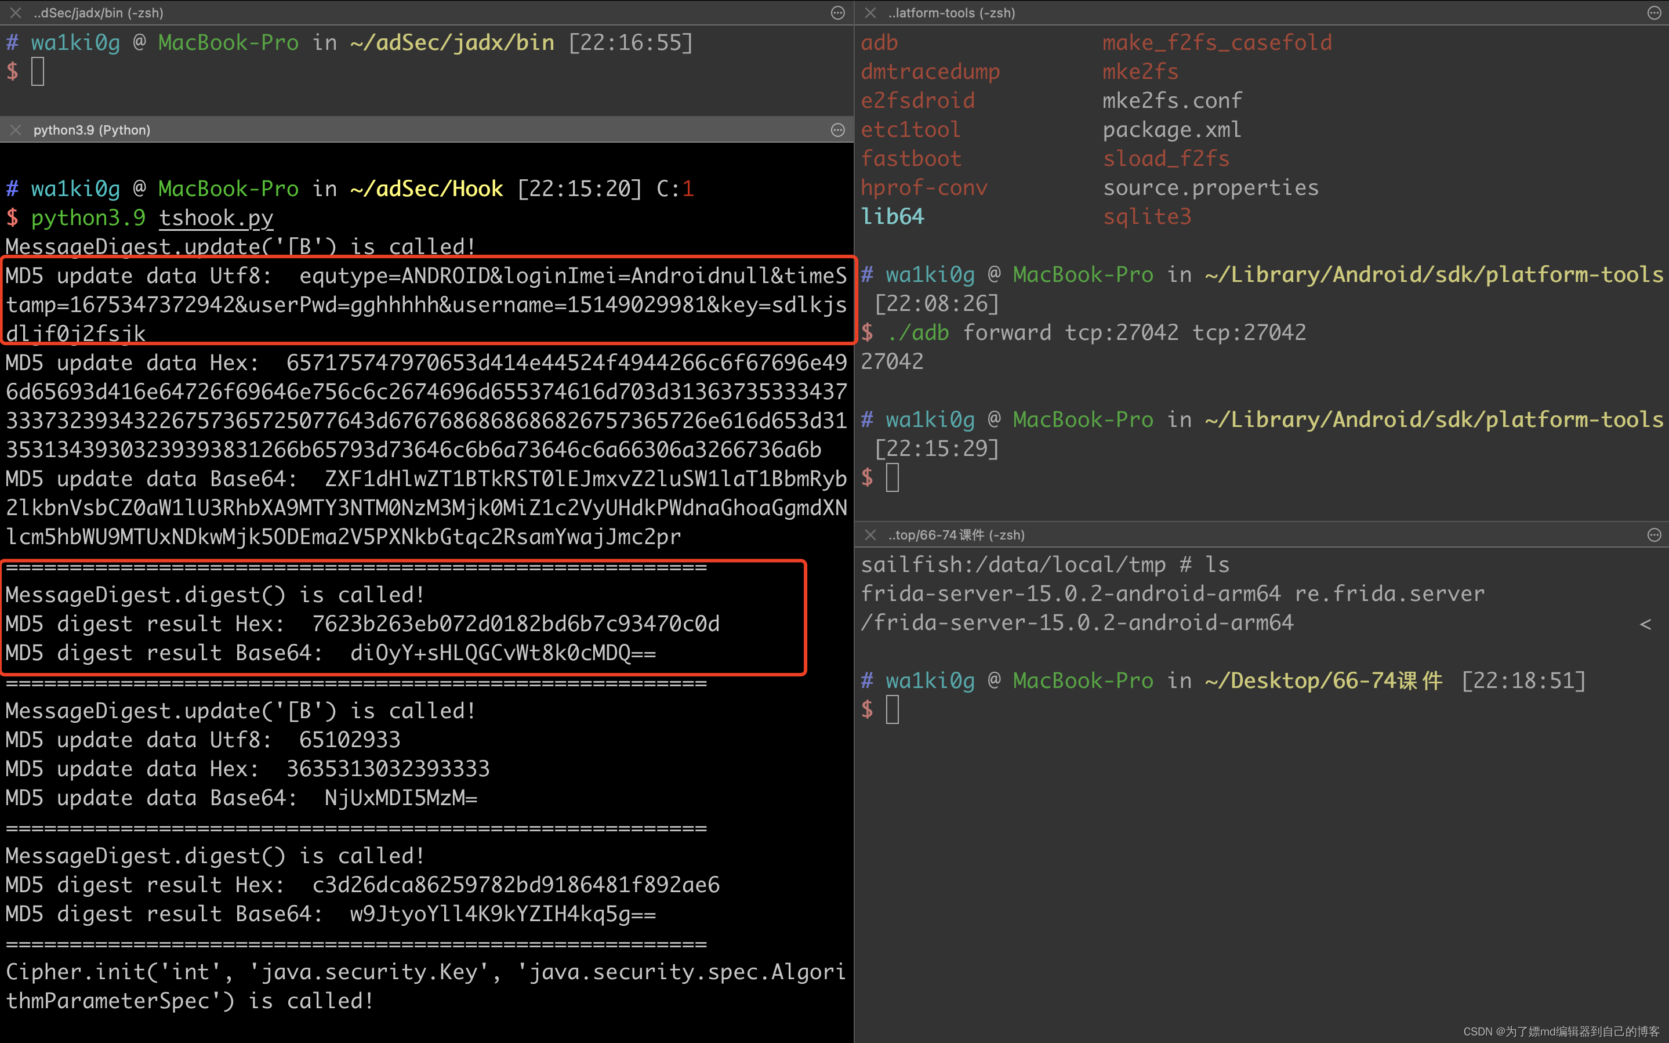1669x1043 pixels.
Task: Click fastboot in file listing
Action: tap(910, 159)
